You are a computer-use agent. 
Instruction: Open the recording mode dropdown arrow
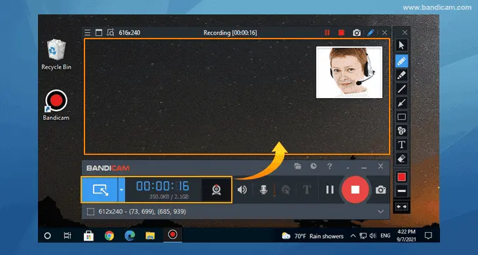pos(121,190)
